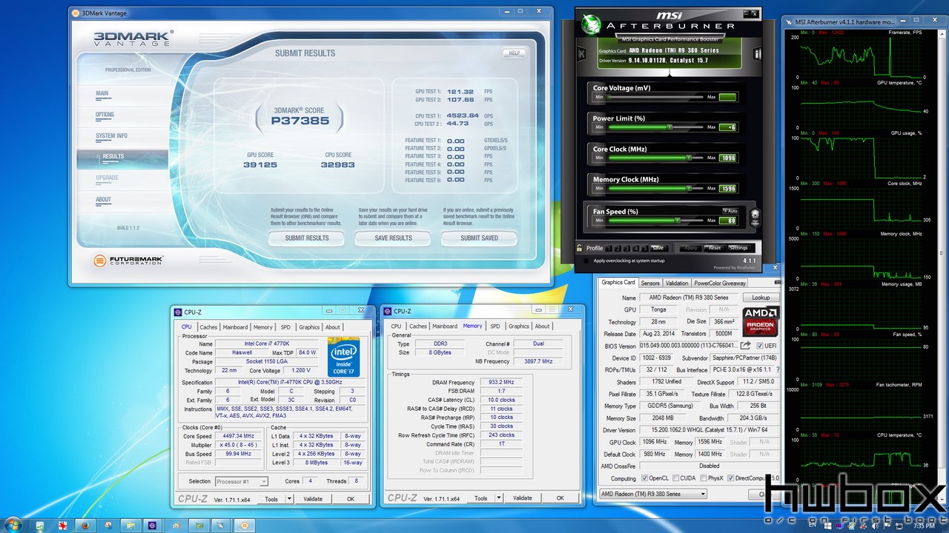949x533 pixels.
Task: Toggle DirectCompute checkbox in GPU-Z
Action: click(x=731, y=478)
